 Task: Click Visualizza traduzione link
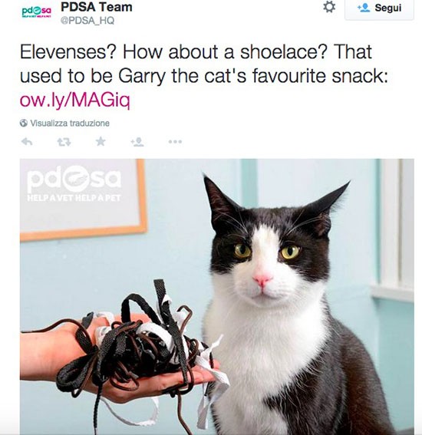coord(70,123)
